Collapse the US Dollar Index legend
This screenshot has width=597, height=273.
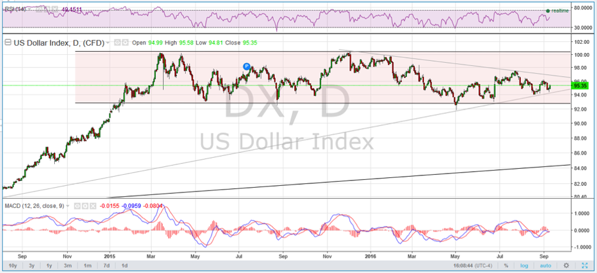[7, 43]
